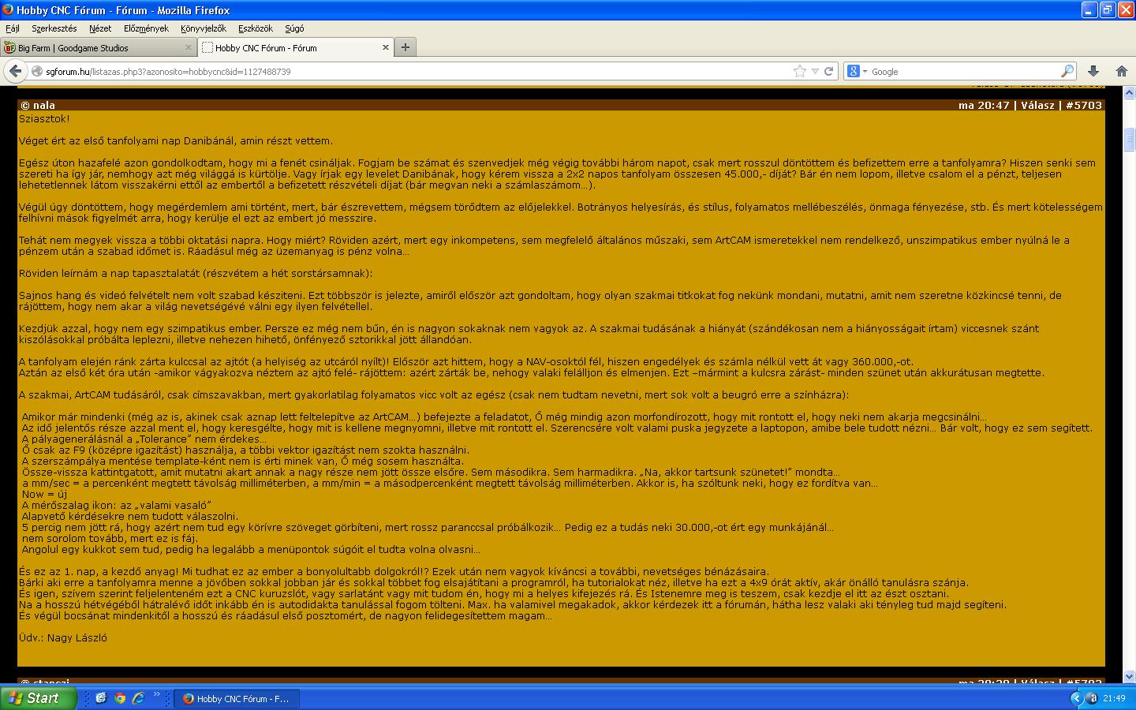Open a new tab with plus button
The image size is (1136, 710).
pyautogui.click(x=405, y=47)
